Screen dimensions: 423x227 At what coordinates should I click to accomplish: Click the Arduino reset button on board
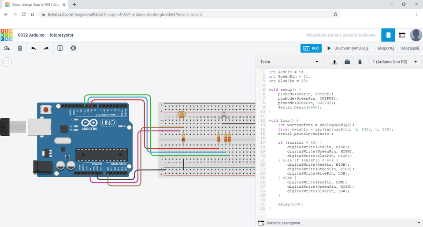(46, 110)
